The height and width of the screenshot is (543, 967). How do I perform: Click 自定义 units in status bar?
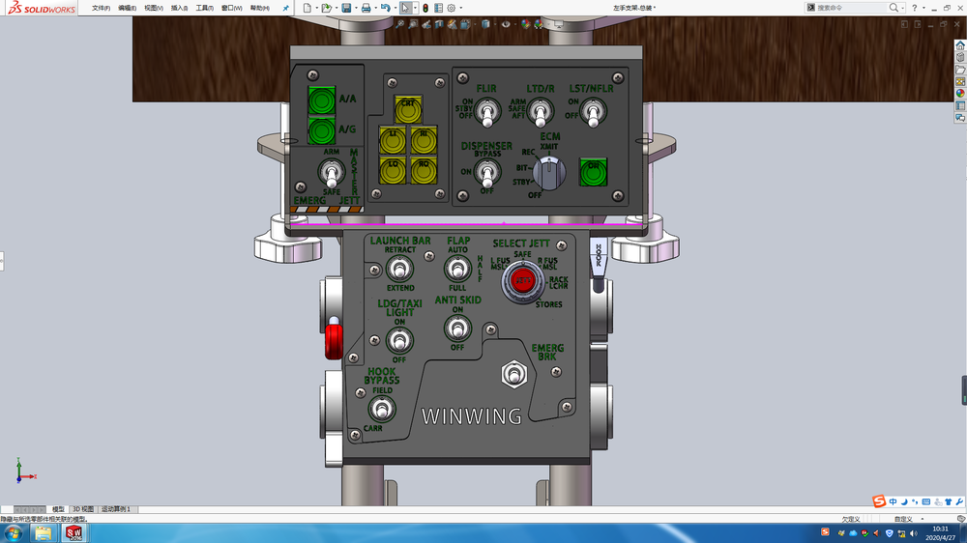coord(903,520)
